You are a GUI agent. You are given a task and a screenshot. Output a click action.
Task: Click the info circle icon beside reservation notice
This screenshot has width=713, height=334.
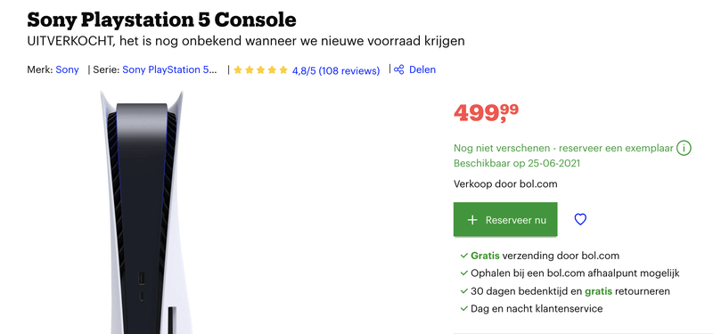pos(684,148)
